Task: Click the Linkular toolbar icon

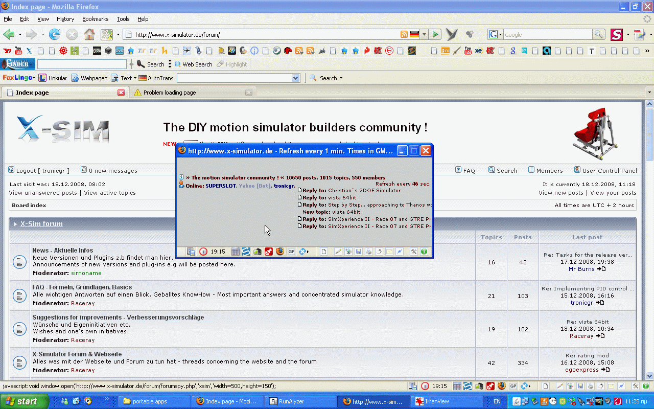Action: [x=53, y=78]
